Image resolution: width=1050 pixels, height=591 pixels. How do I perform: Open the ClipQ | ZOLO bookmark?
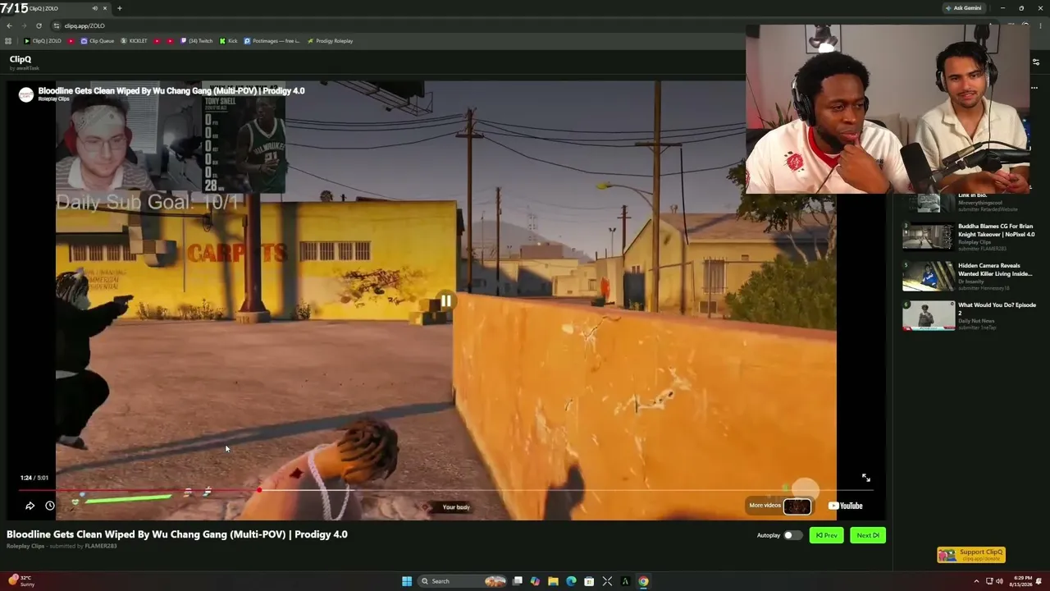43,41
